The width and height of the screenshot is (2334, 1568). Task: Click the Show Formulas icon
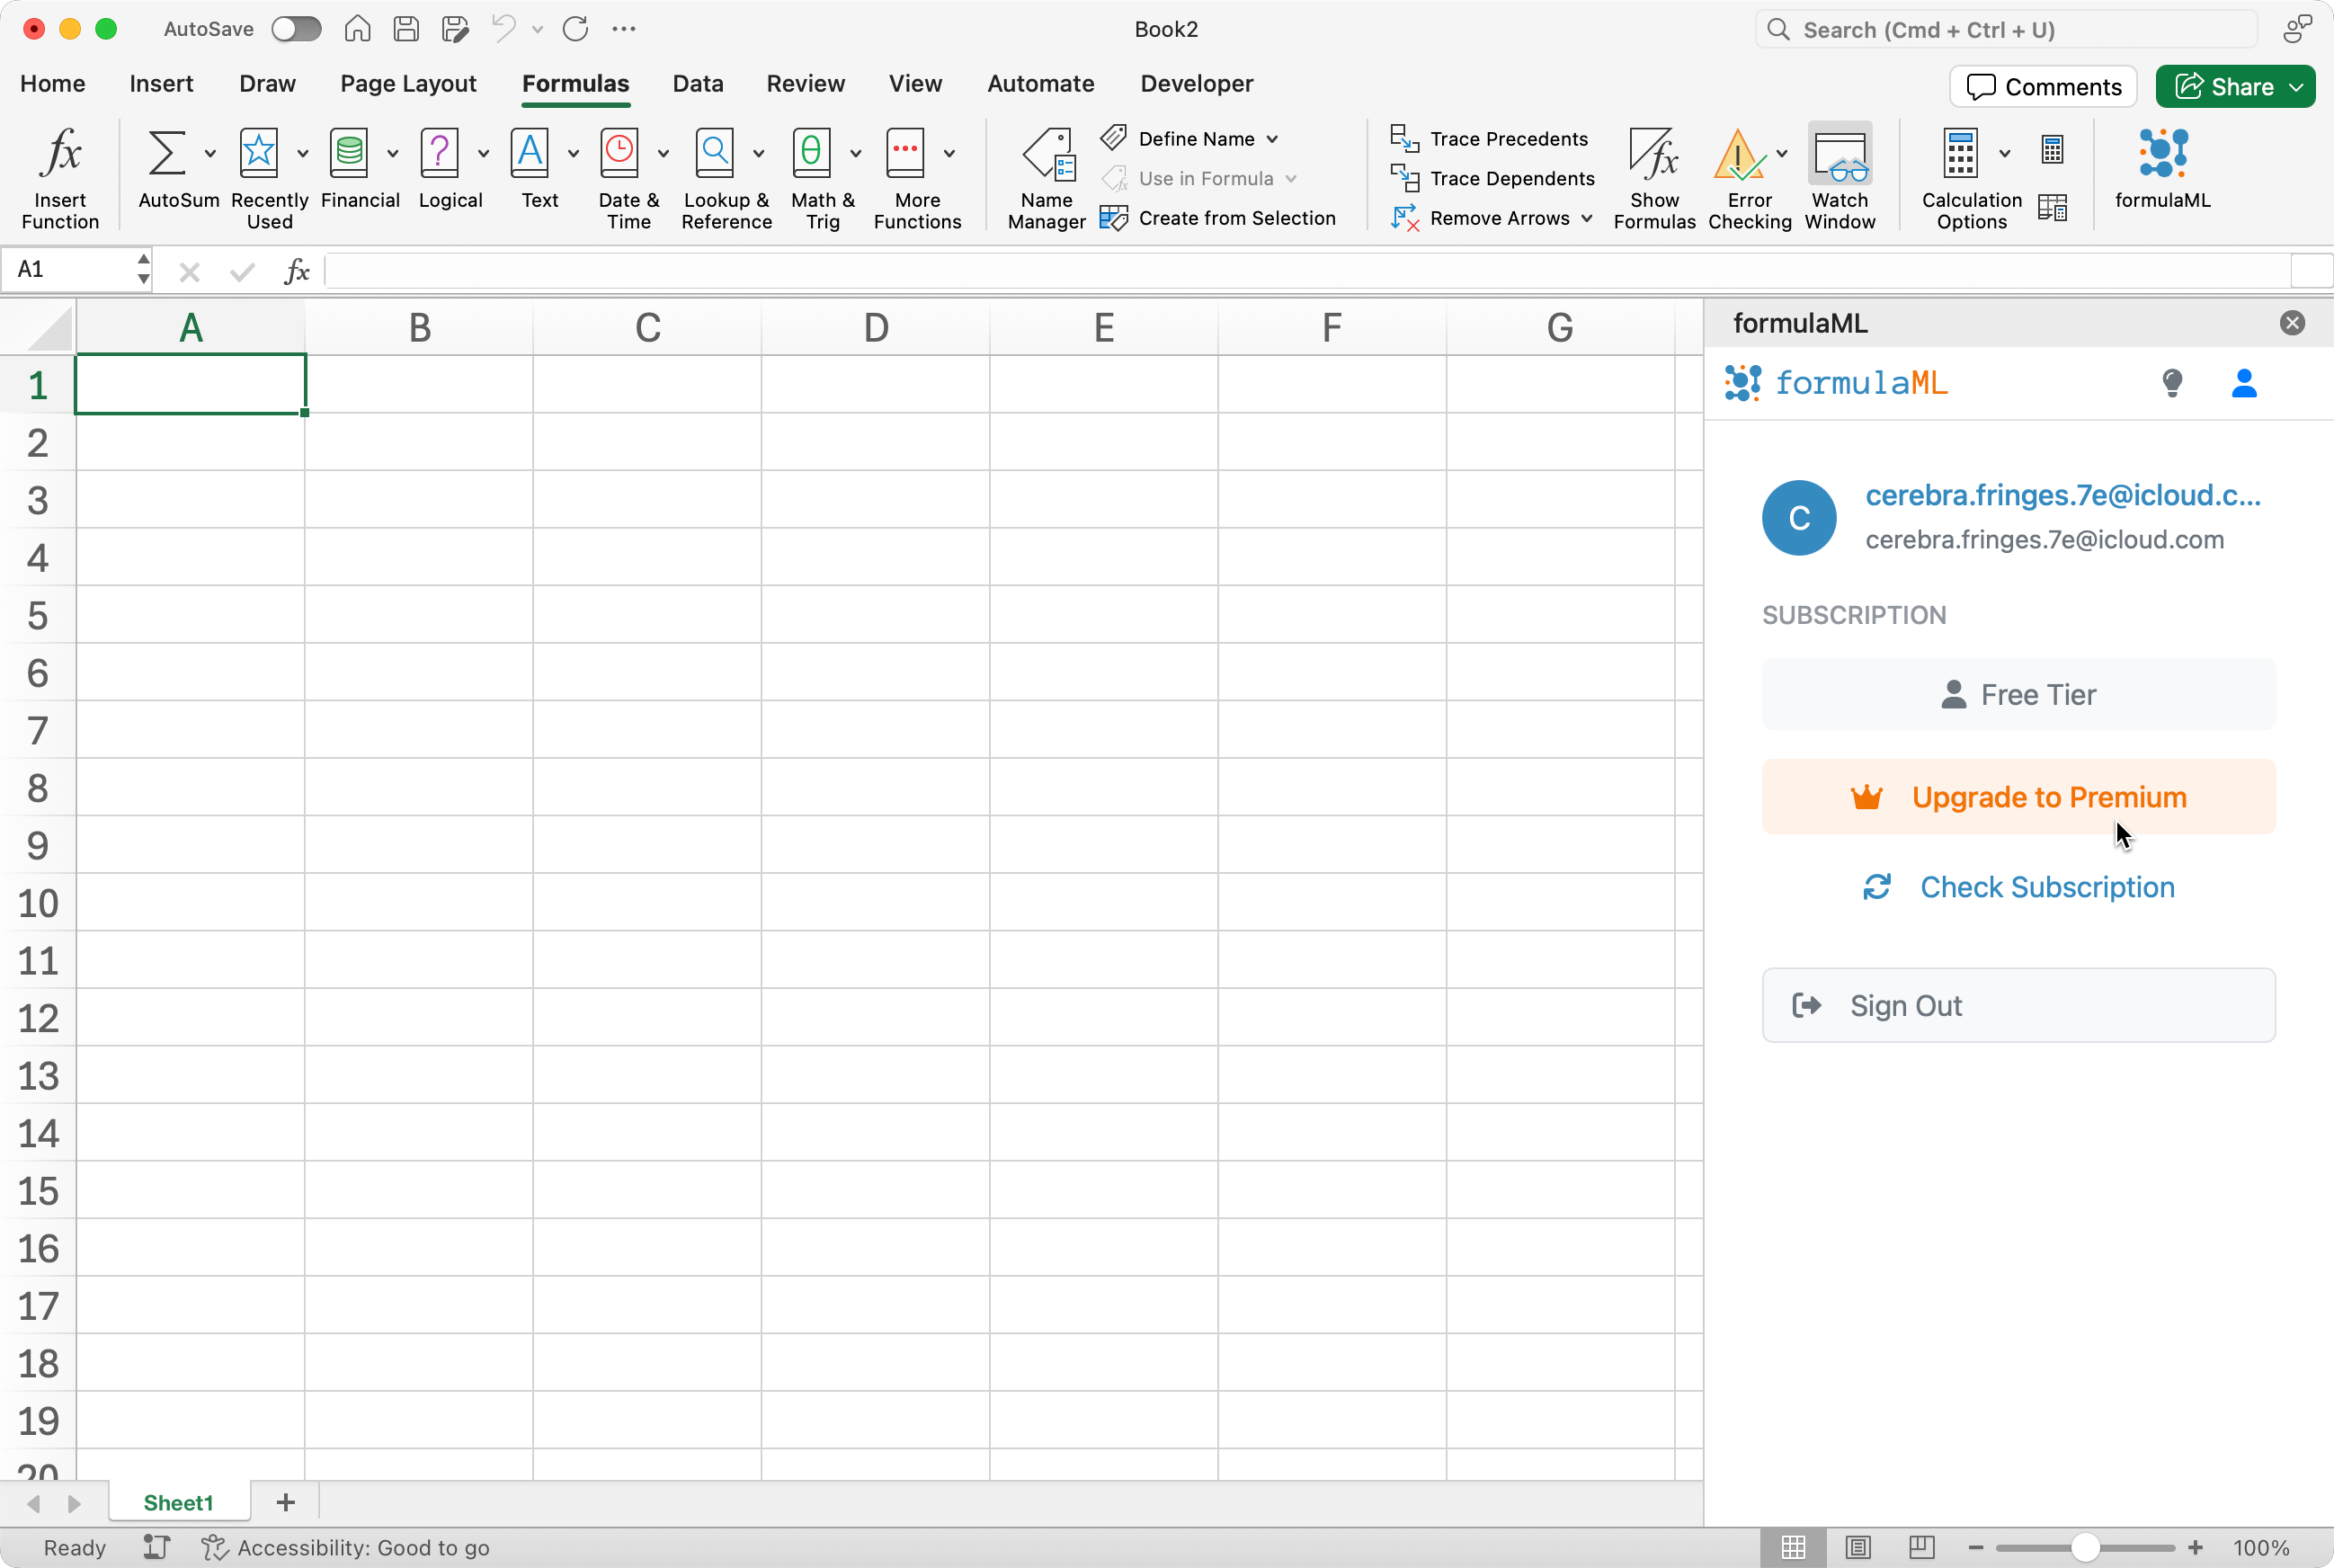point(1653,155)
